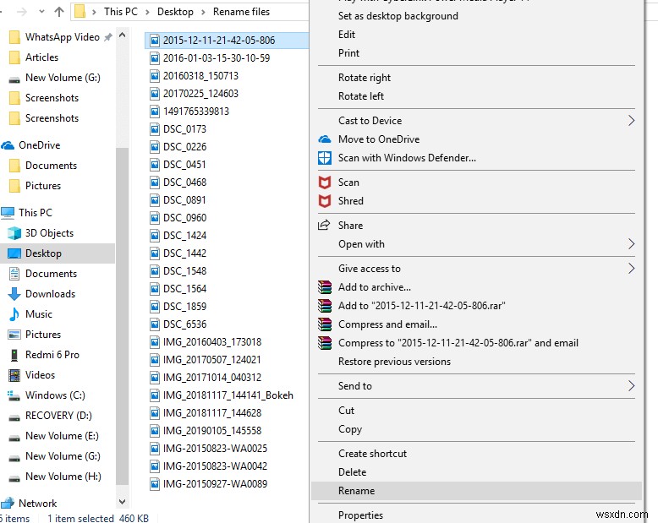Click breadcrumb chevron after This PC
This screenshot has width=658, height=523.
[x=147, y=12]
